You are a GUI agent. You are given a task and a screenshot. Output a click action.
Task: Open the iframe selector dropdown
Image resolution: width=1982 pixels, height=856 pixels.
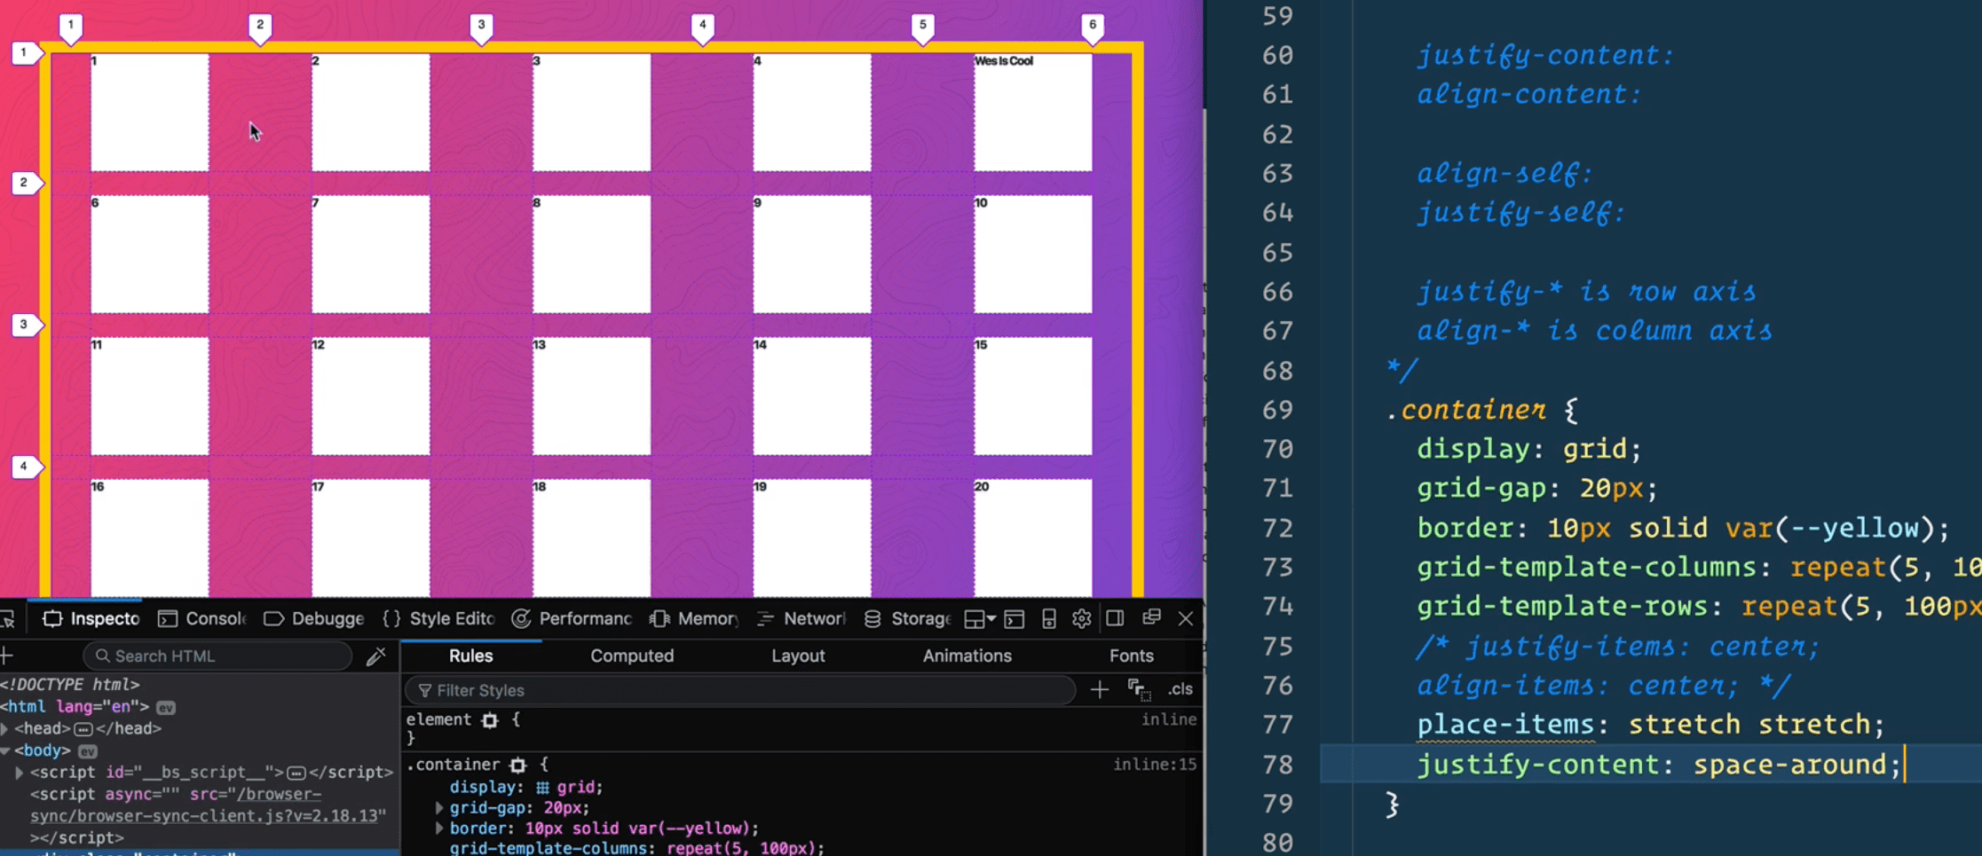point(980,619)
